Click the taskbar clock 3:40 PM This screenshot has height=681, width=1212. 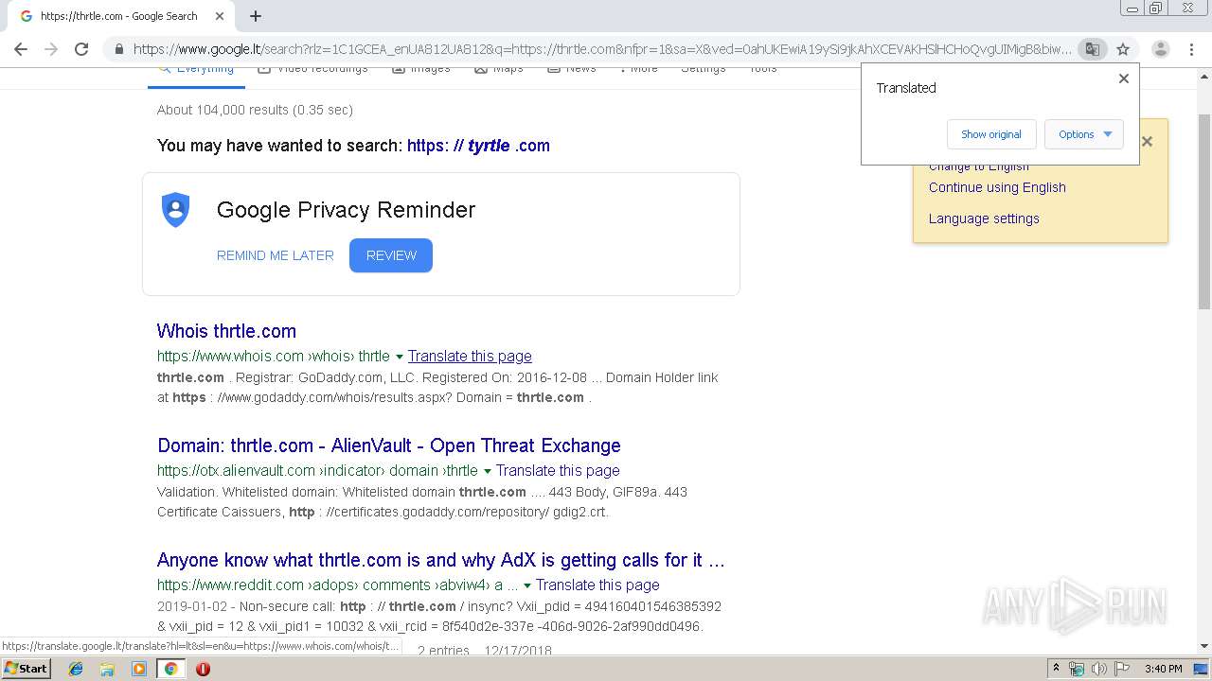tap(1163, 669)
